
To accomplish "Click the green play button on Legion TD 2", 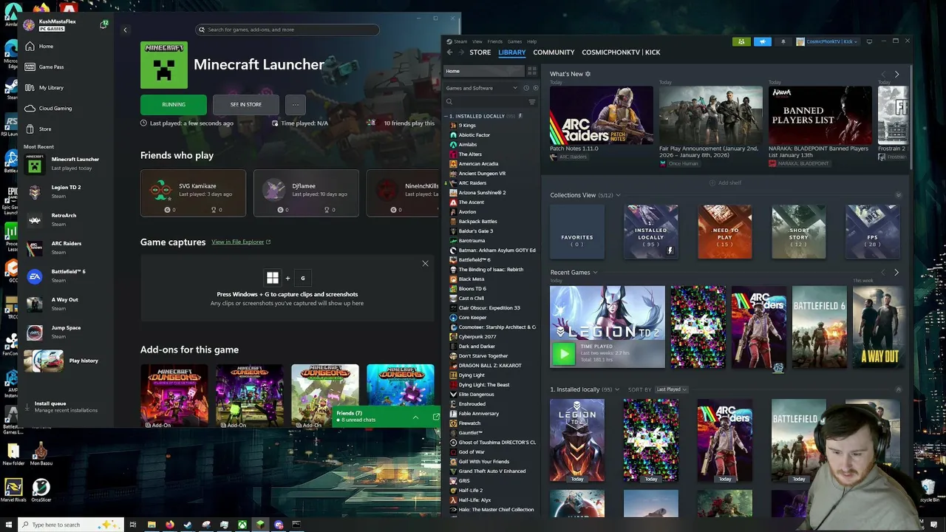I will click(563, 355).
